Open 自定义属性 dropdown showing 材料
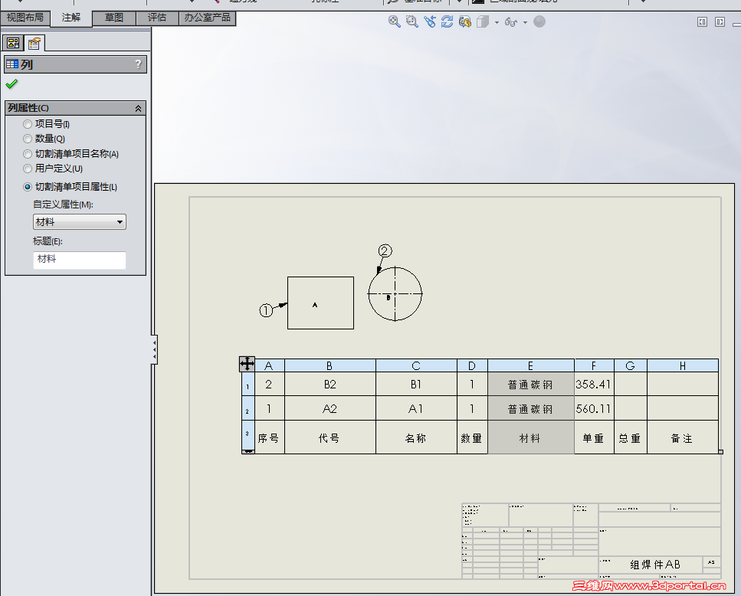This screenshot has width=741, height=596. point(80,222)
